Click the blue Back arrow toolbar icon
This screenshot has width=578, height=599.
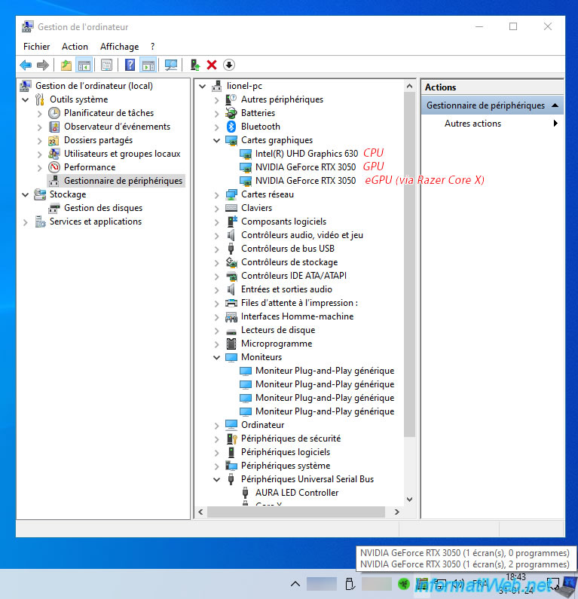[26, 65]
